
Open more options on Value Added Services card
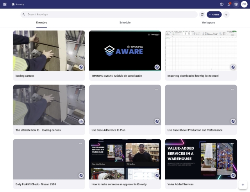point(232,144)
